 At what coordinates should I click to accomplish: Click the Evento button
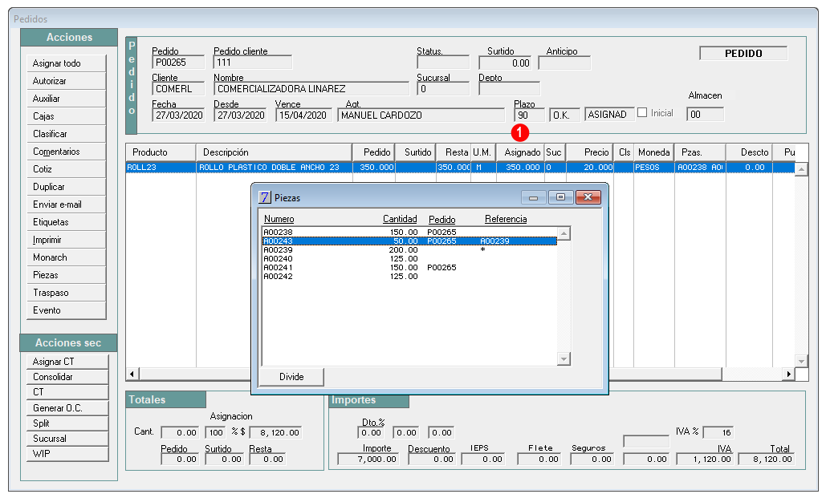tap(67, 310)
